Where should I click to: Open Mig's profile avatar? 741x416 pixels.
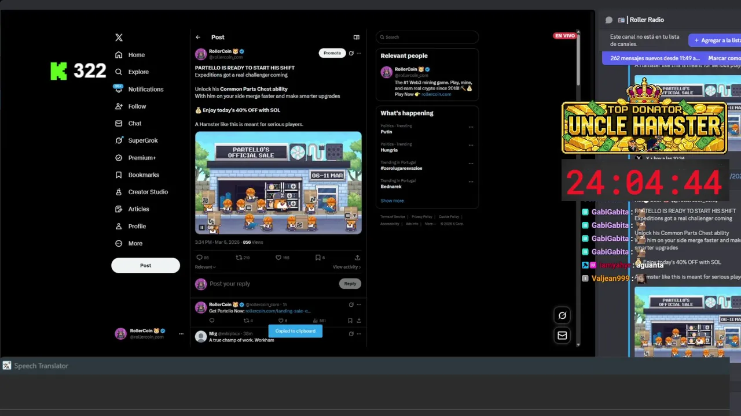tap(201, 337)
